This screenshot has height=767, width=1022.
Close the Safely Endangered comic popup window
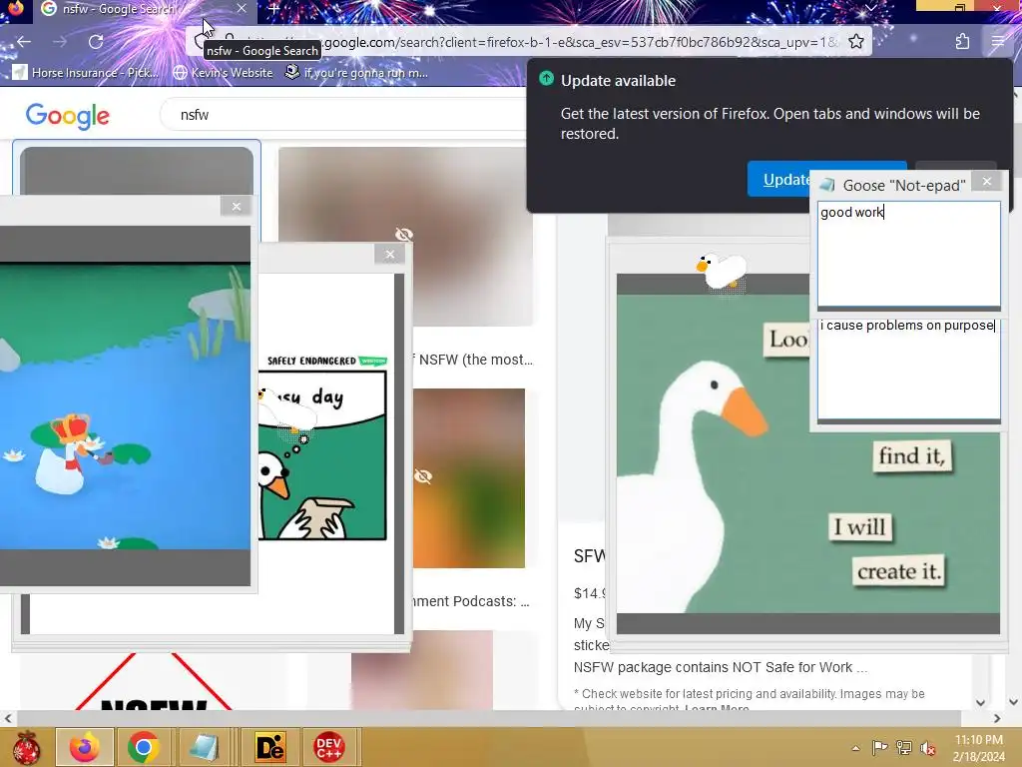[390, 255]
